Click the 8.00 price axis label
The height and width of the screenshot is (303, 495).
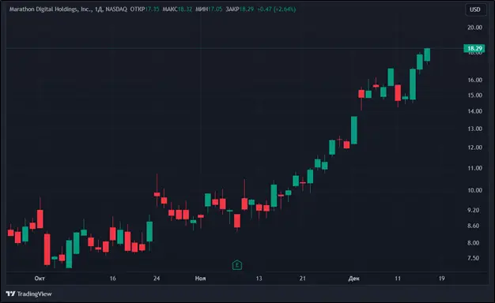click(473, 243)
